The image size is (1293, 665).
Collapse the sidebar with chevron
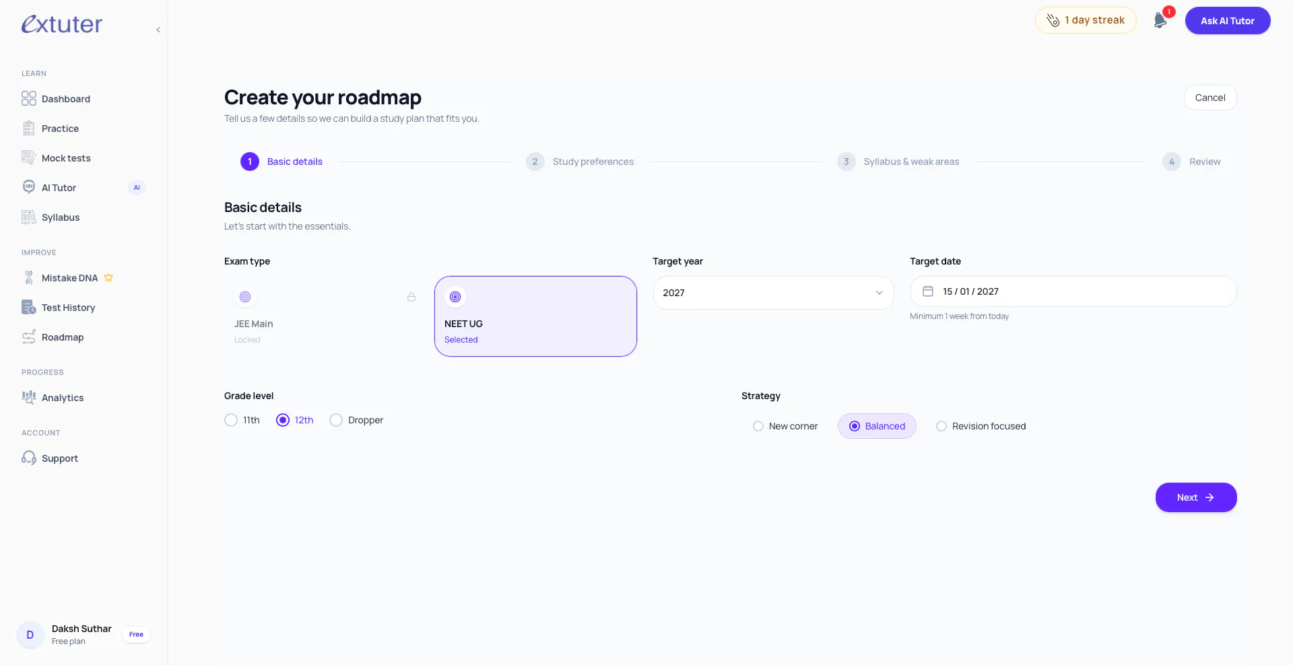pyautogui.click(x=158, y=30)
